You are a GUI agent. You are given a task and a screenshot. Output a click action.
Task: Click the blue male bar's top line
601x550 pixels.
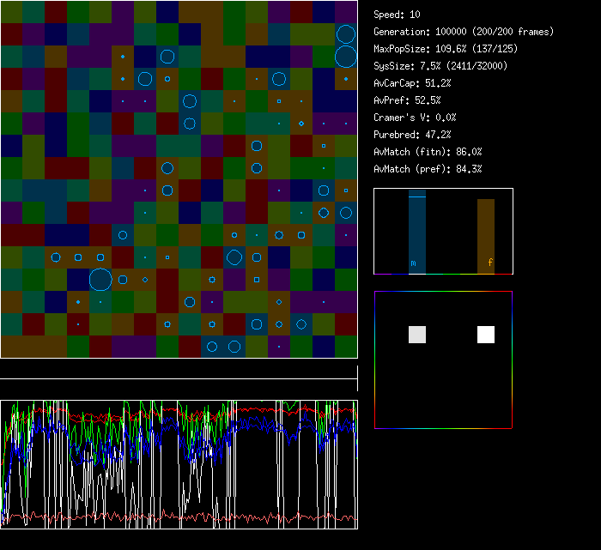(x=416, y=196)
